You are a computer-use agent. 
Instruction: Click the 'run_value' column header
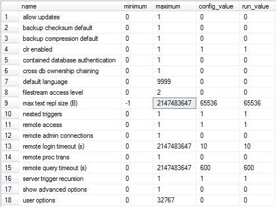[257, 6]
